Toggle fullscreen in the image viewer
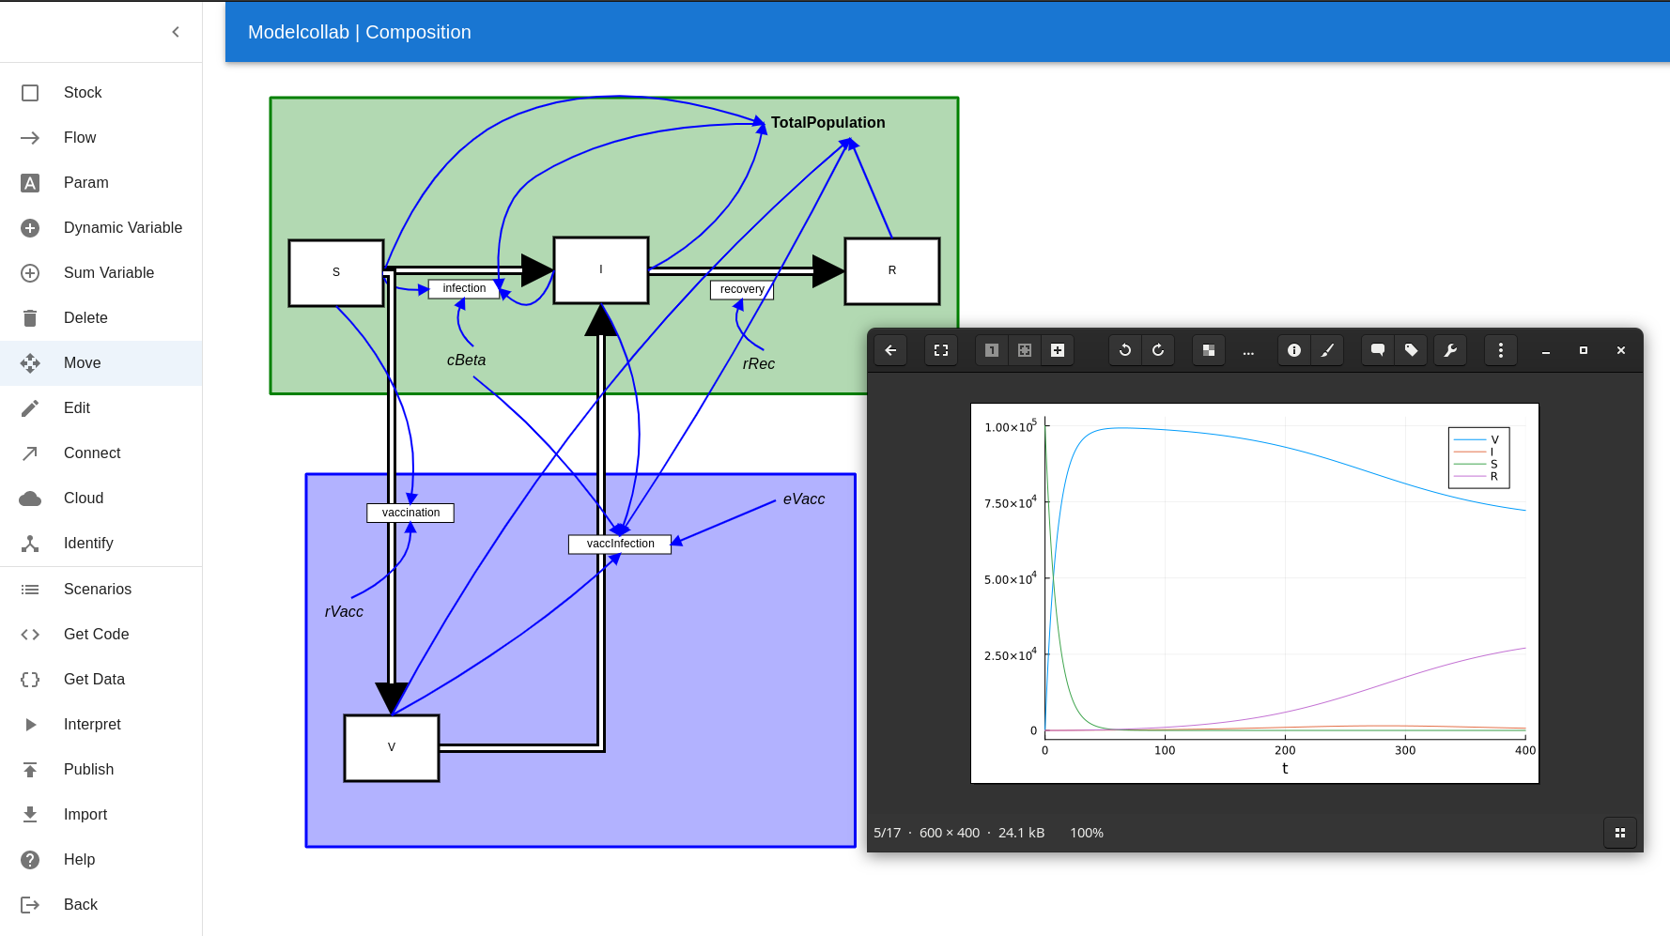 941,350
